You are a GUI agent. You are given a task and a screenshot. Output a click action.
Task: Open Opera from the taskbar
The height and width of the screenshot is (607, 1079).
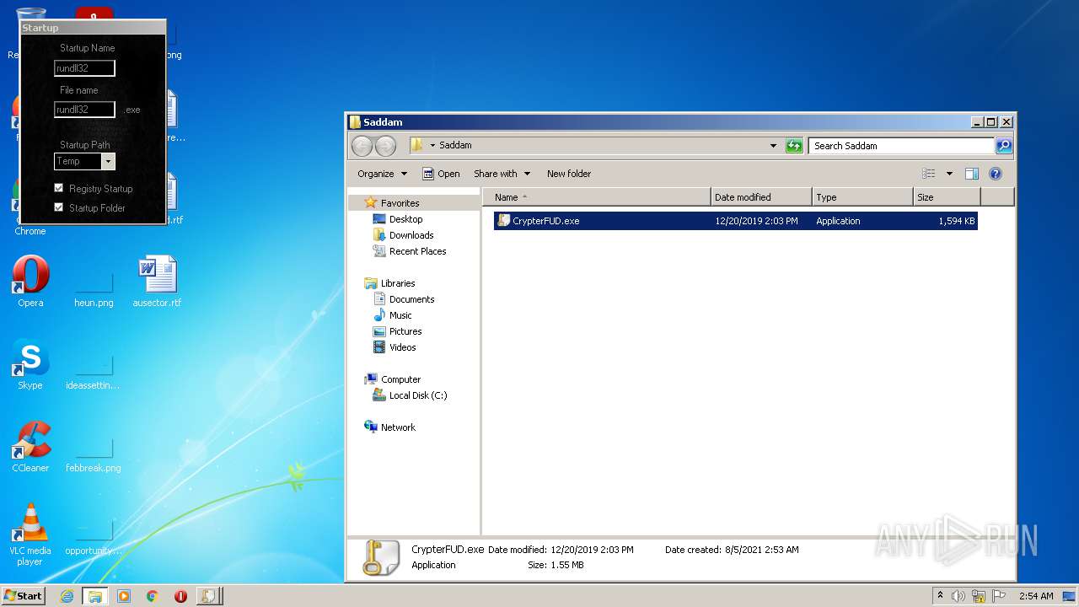coord(180,596)
